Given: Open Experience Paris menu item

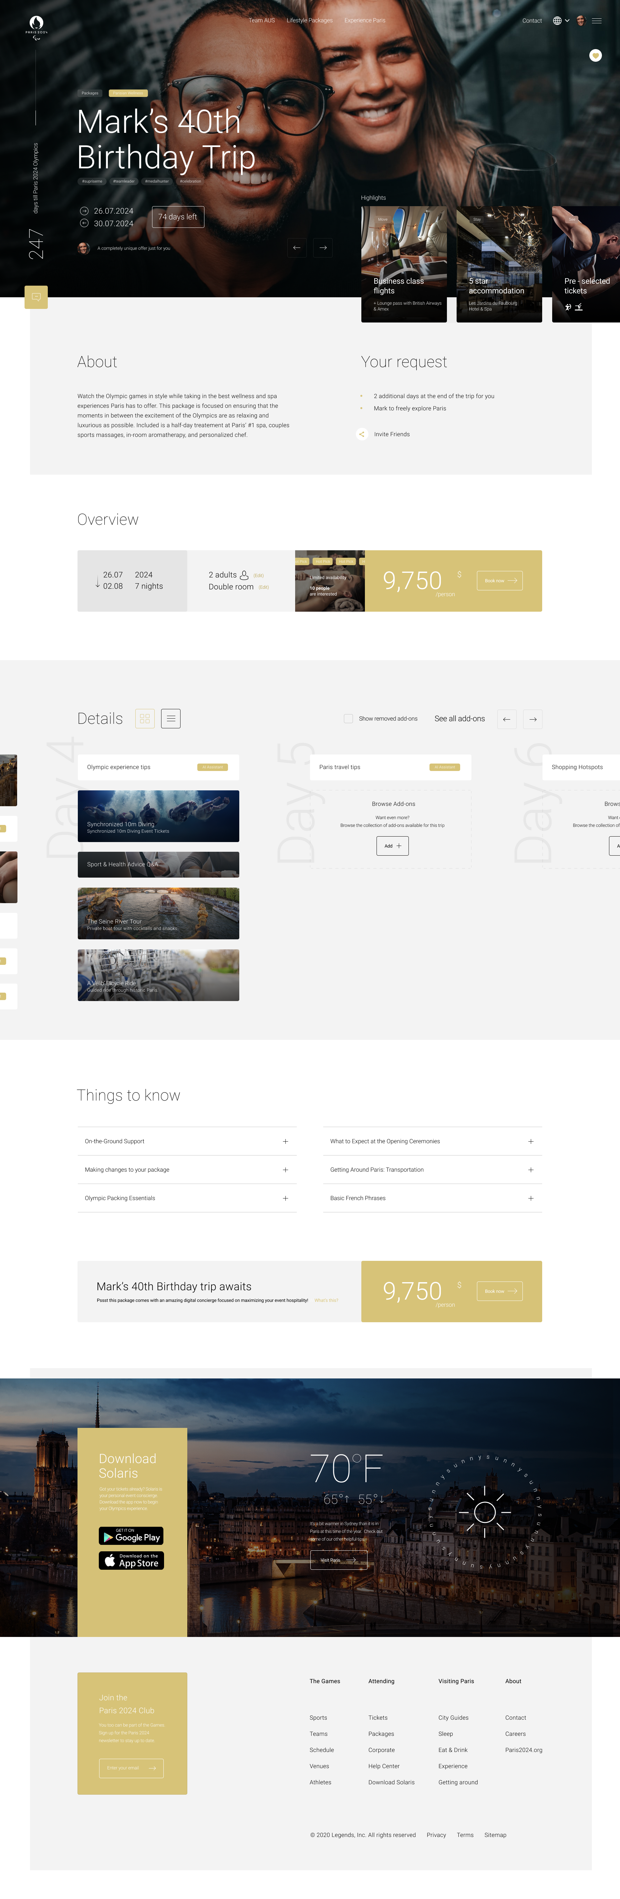Looking at the screenshot, I should (365, 21).
